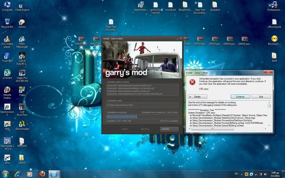The height and width of the screenshot is (178, 285).
Task: Select the JDownloader desktop shortcut
Action: point(22,124)
